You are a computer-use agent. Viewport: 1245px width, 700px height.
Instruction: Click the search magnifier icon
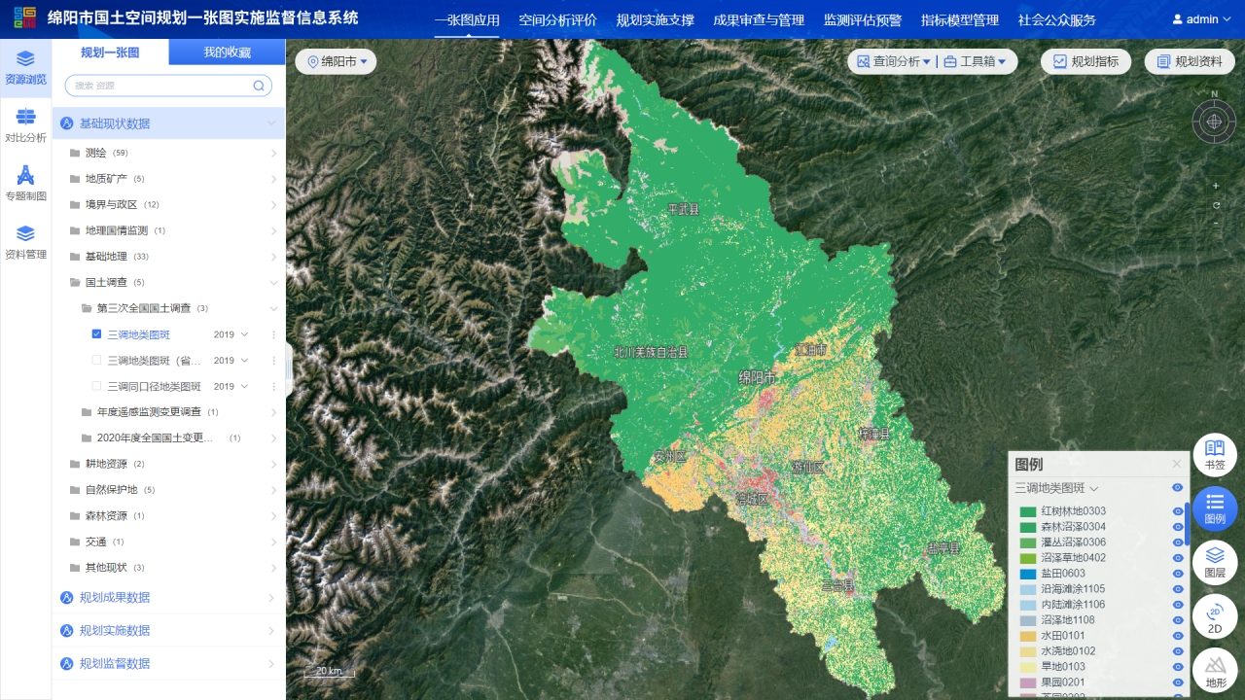pos(259,86)
